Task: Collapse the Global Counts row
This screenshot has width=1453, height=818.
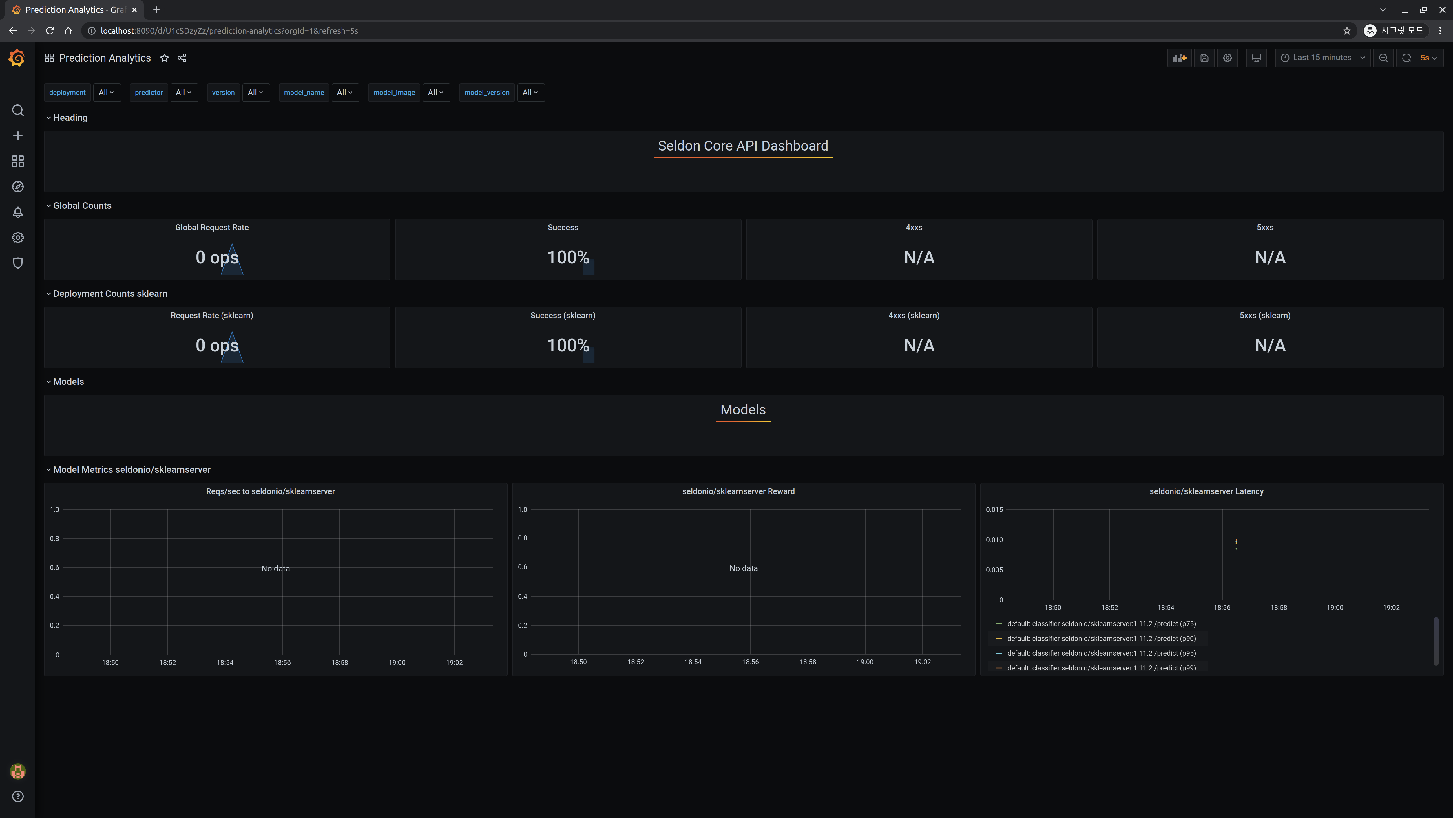Action: (x=79, y=206)
